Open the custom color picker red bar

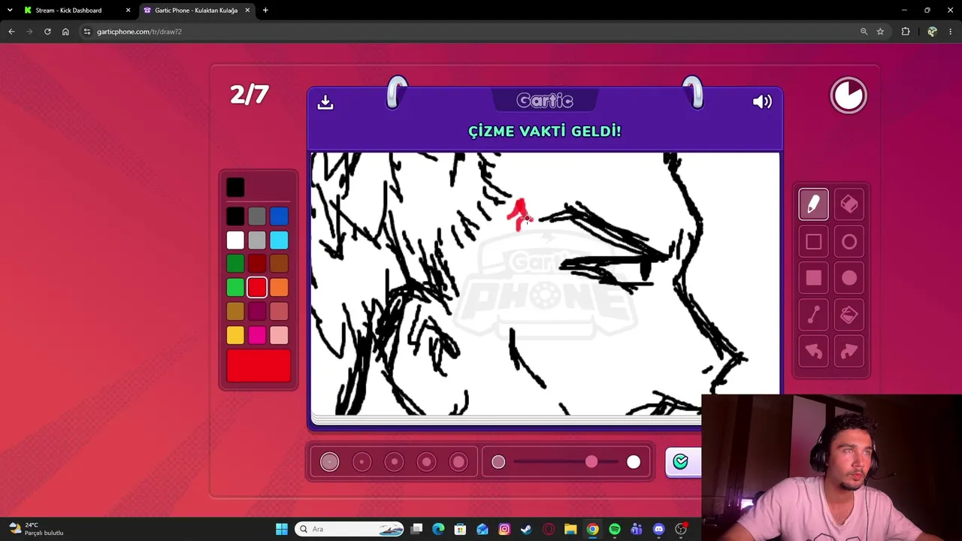click(x=259, y=366)
